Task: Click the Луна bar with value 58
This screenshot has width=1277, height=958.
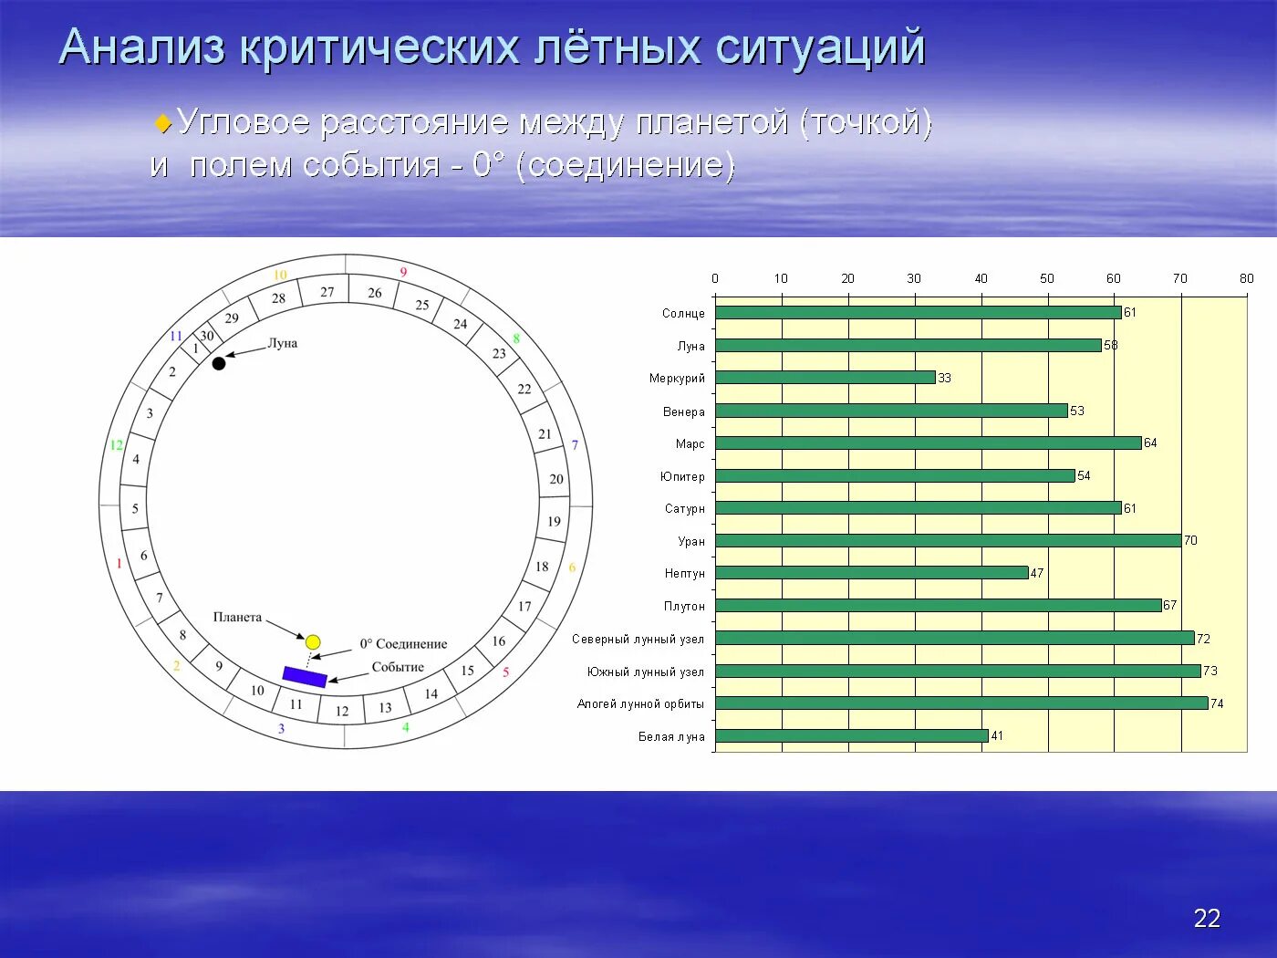Action: pos(908,346)
